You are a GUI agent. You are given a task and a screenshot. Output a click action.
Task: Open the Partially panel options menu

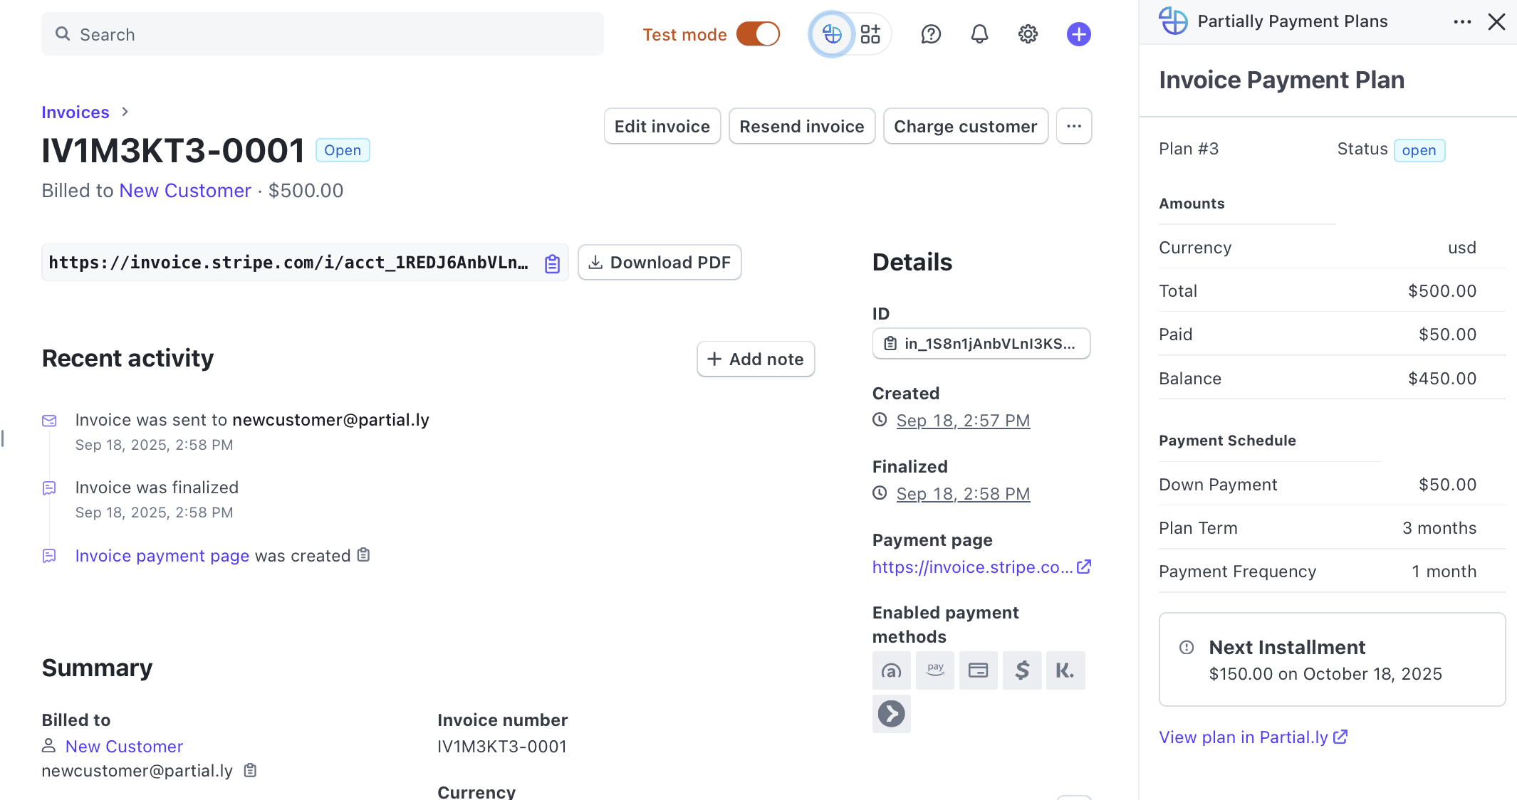[1462, 22]
